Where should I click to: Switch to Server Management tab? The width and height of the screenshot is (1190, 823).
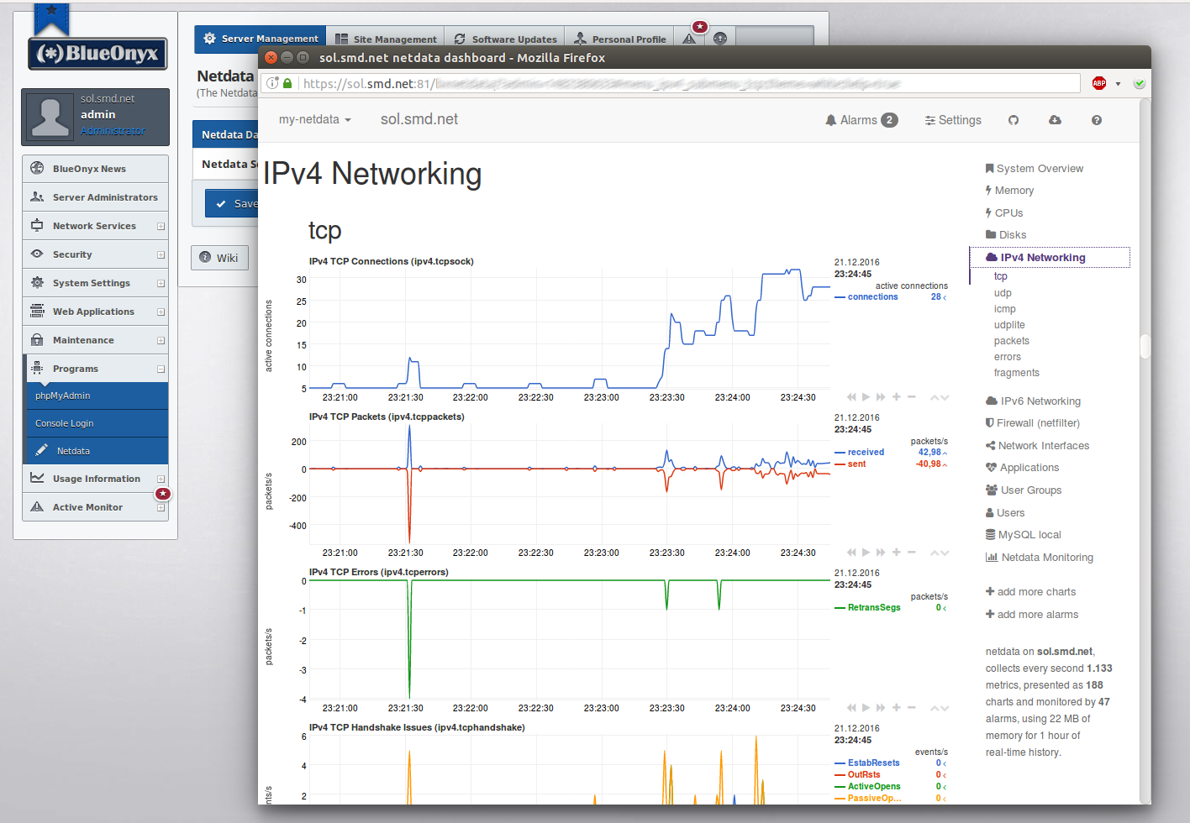pyautogui.click(x=261, y=39)
